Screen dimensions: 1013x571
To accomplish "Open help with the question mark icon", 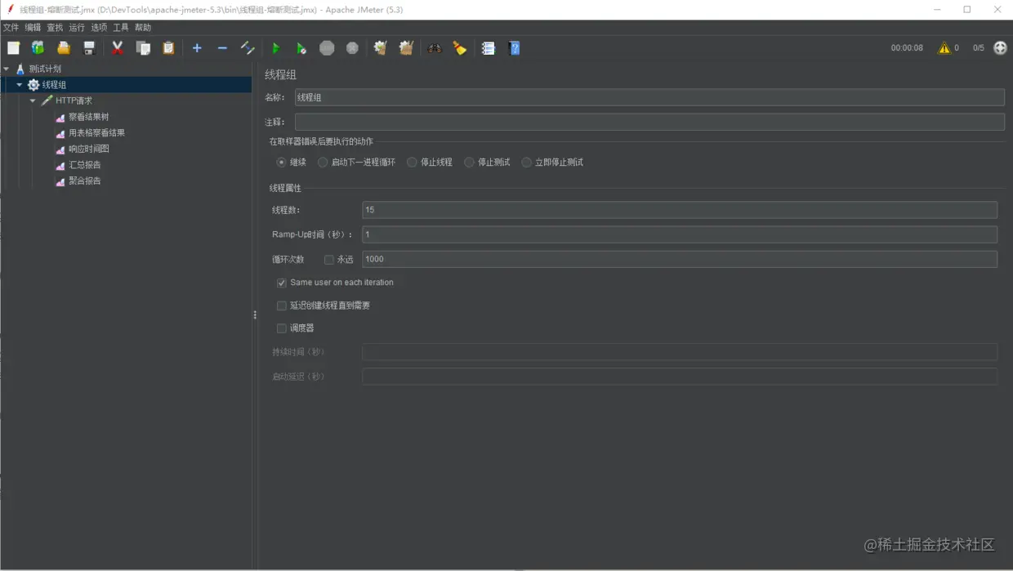I will point(514,48).
